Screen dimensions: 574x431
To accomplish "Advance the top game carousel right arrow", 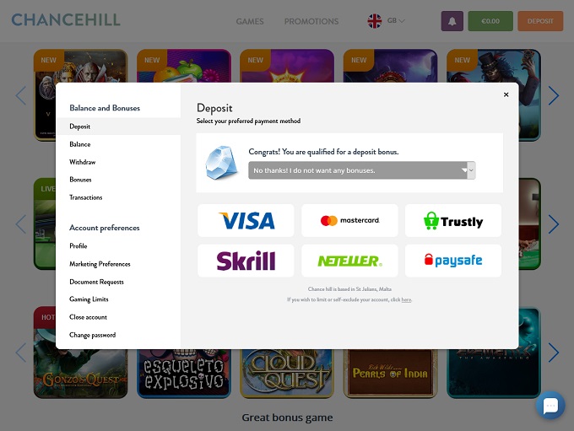I will 554,95.
